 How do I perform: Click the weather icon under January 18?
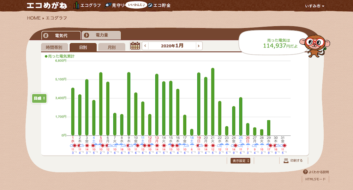pos(192,146)
